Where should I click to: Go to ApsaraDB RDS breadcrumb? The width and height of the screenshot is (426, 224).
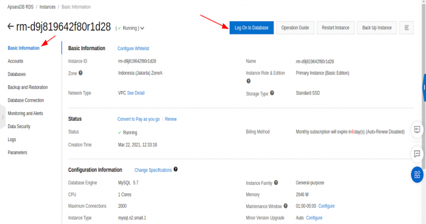[x=20, y=7]
